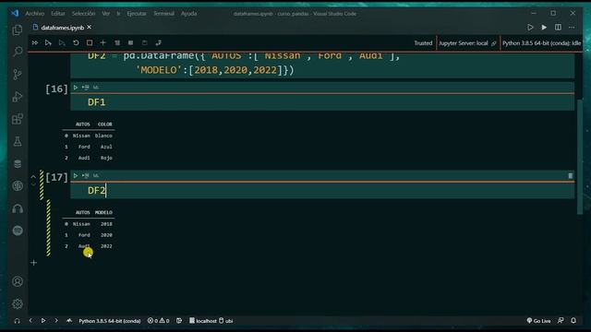Open the Testing flask view
This screenshot has height=332, width=591.
pos(18,141)
